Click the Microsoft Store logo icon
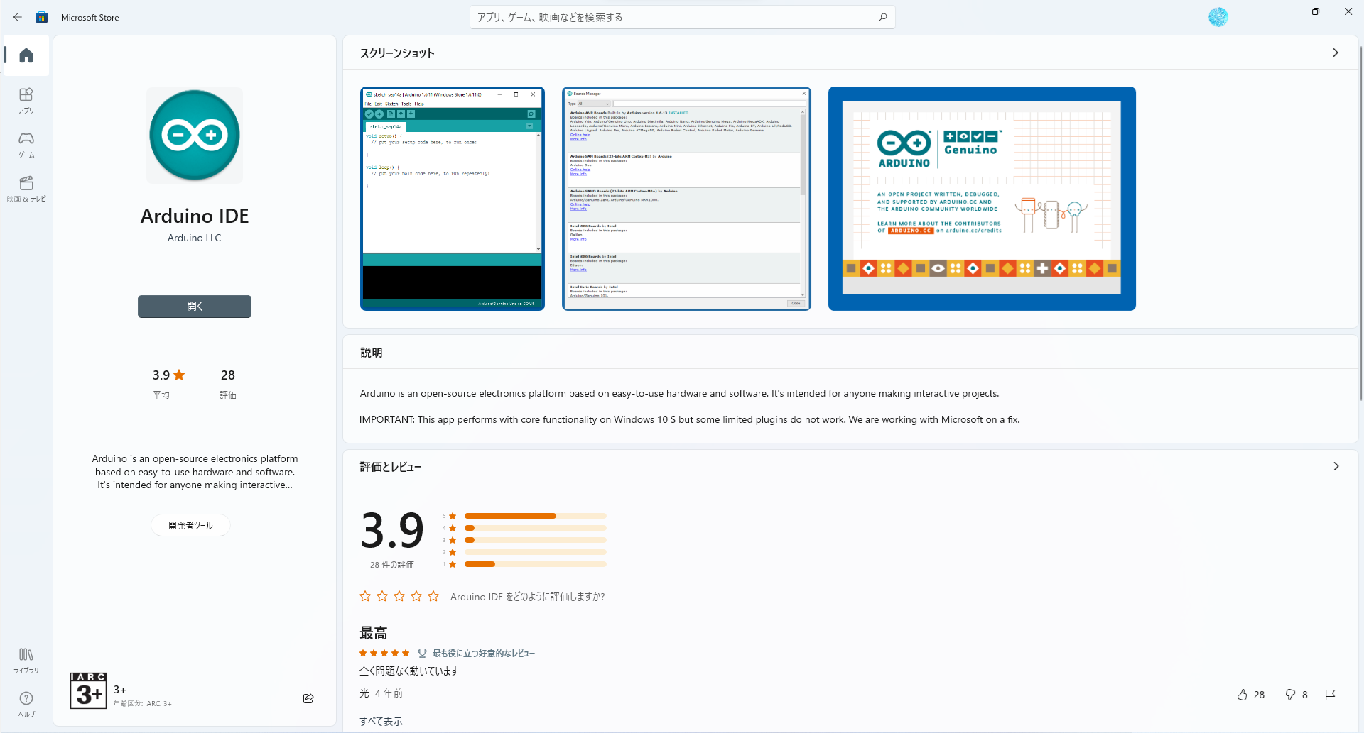Image resolution: width=1364 pixels, height=733 pixels. point(42,17)
